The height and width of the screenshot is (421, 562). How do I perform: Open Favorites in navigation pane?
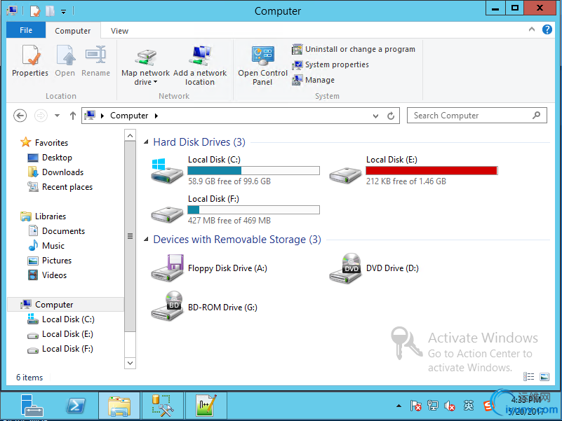[x=44, y=142]
